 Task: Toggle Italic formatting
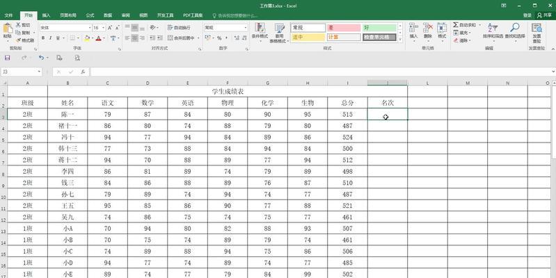[50, 38]
